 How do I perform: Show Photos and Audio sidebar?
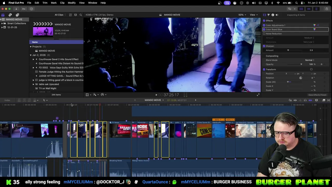10,15
